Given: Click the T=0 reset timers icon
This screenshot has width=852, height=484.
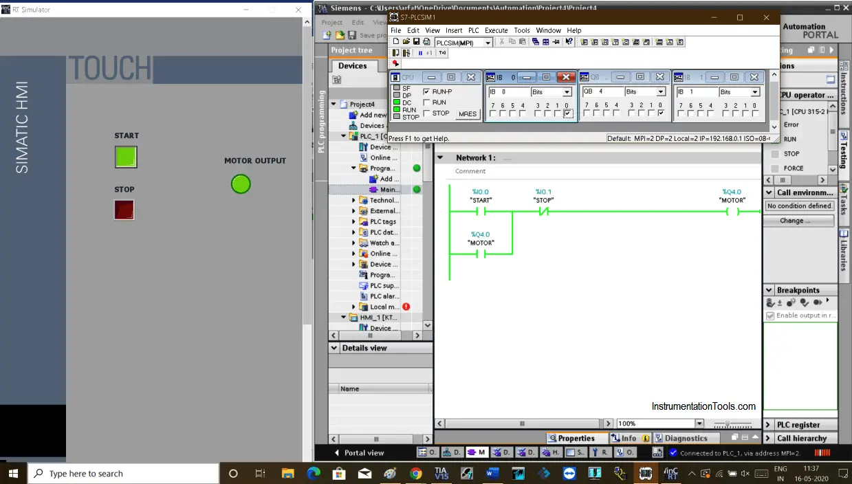Looking at the screenshot, I should tap(442, 53).
